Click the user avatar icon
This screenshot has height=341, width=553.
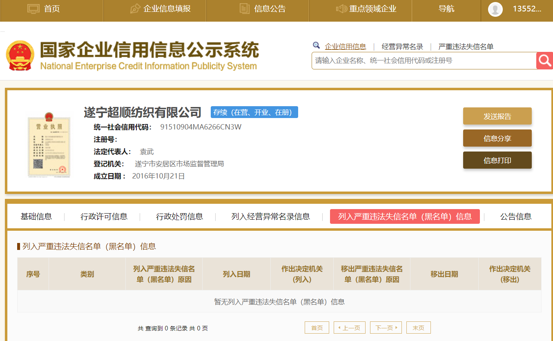[x=495, y=9]
